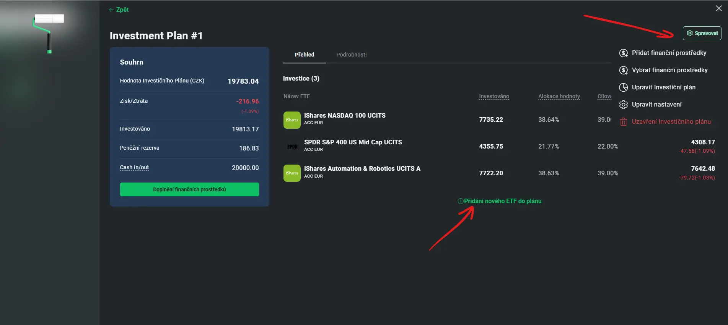Close the Investment Plan panel
The height and width of the screenshot is (325, 728).
719,8
